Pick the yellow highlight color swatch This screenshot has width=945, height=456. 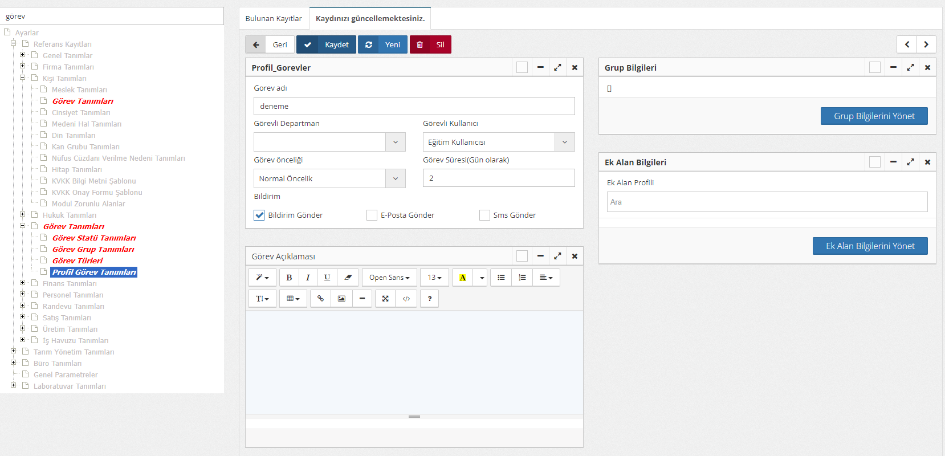coord(462,278)
